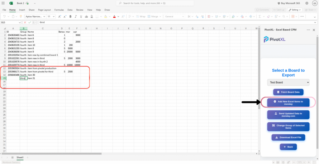Open the more ribbon options ellipsis
The height and width of the screenshot is (164, 319).
pyautogui.click(x=302, y=16)
